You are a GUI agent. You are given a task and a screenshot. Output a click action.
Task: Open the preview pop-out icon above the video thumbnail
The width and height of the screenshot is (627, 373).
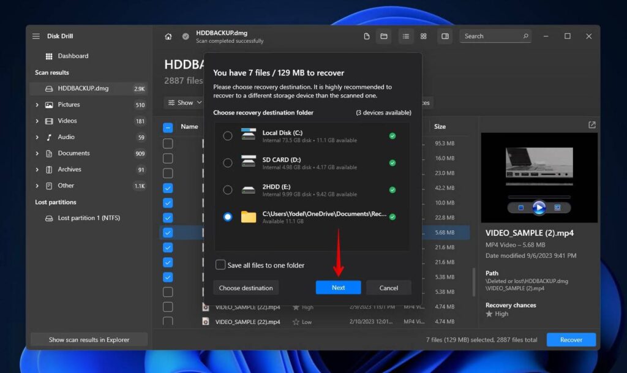(591, 124)
